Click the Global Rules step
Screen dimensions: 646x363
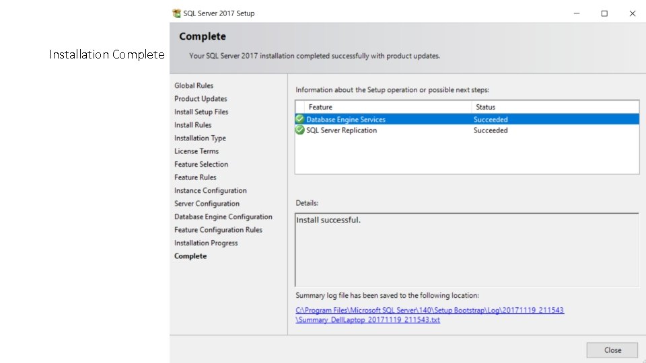194,85
